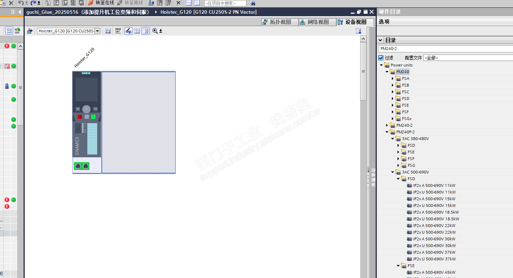The width and height of the screenshot is (513, 278).
Task: Click the left panel scrollbar up arrow
Action: [x=20, y=46]
